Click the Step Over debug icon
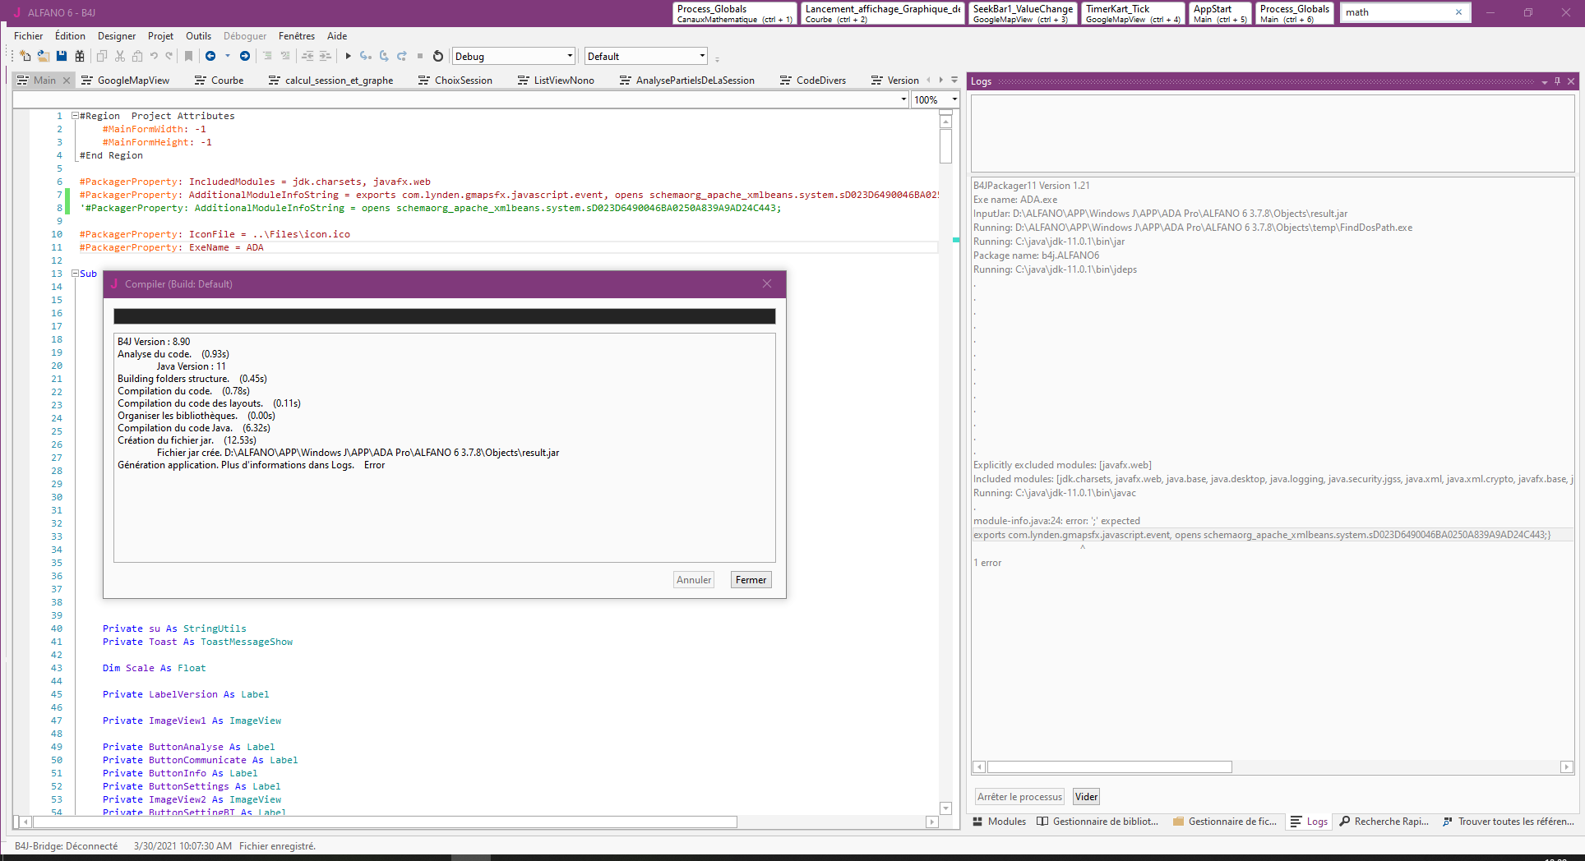The image size is (1585, 861). (x=384, y=56)
